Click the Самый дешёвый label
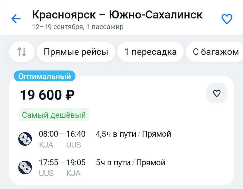 54,115
